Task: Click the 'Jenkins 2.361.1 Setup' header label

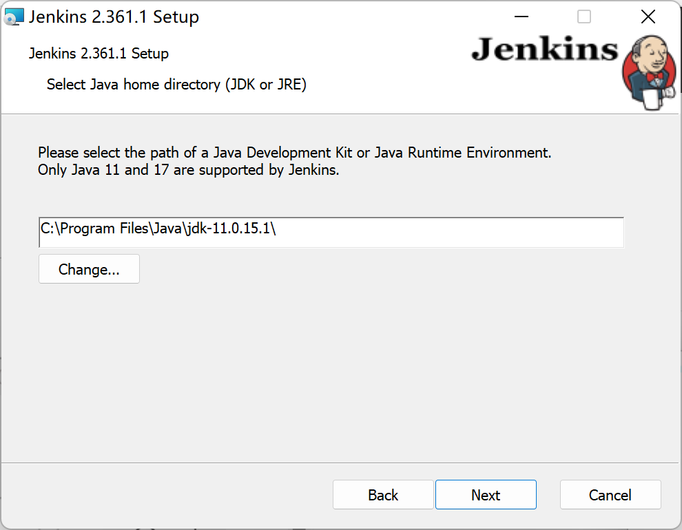Action: tap(99, 54)
